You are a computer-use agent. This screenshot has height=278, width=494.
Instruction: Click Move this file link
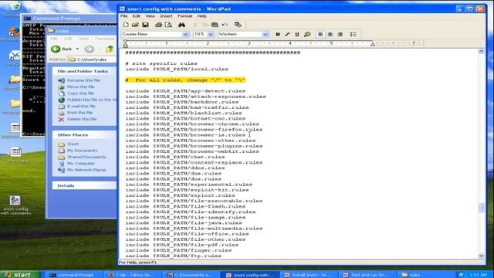80,86
